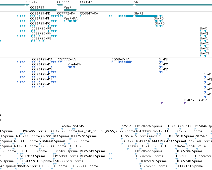Open EST EK120226.5prime
The width and height of the screenshot is (212, 170).
point(149,126)
